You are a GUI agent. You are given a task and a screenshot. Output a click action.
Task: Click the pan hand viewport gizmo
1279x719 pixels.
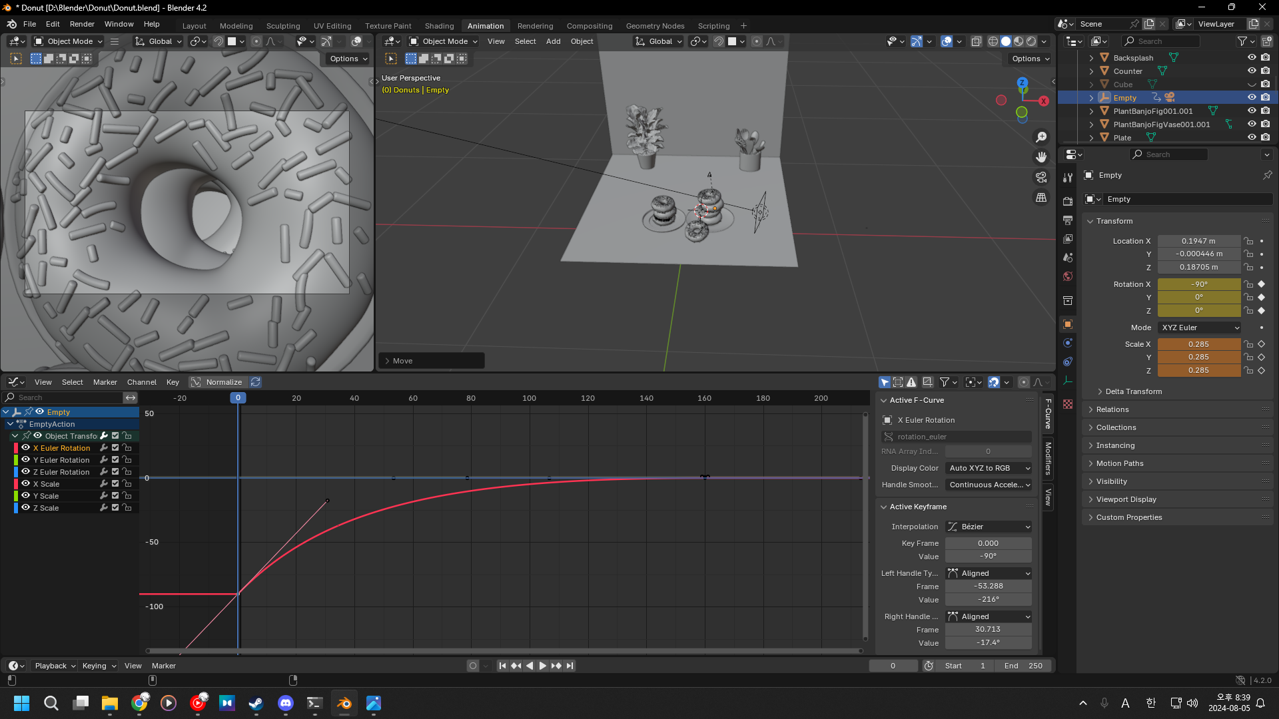[x=1041, y=157]
